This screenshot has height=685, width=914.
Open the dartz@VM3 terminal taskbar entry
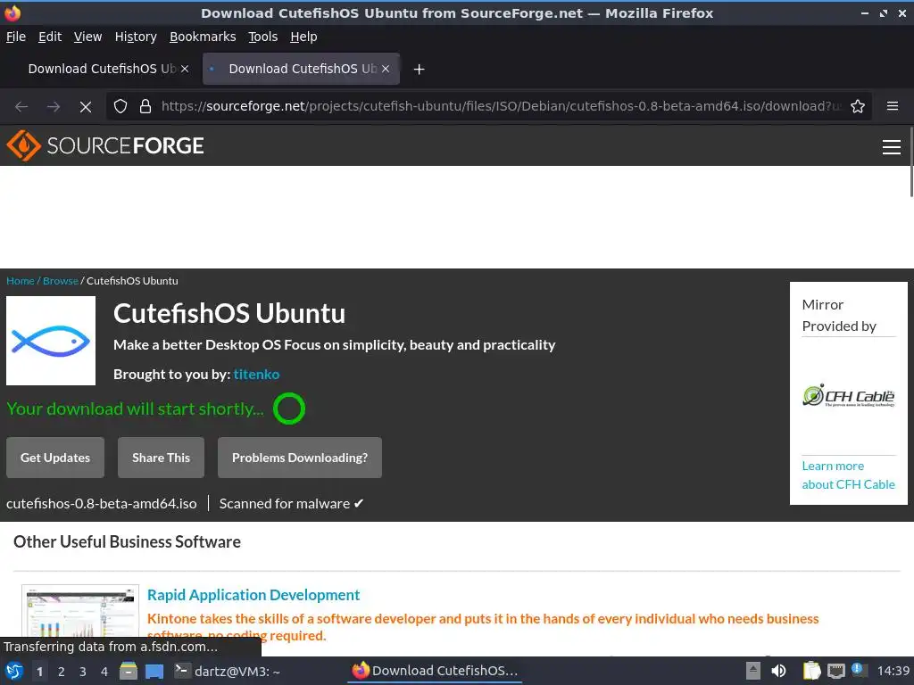[228, 671]
